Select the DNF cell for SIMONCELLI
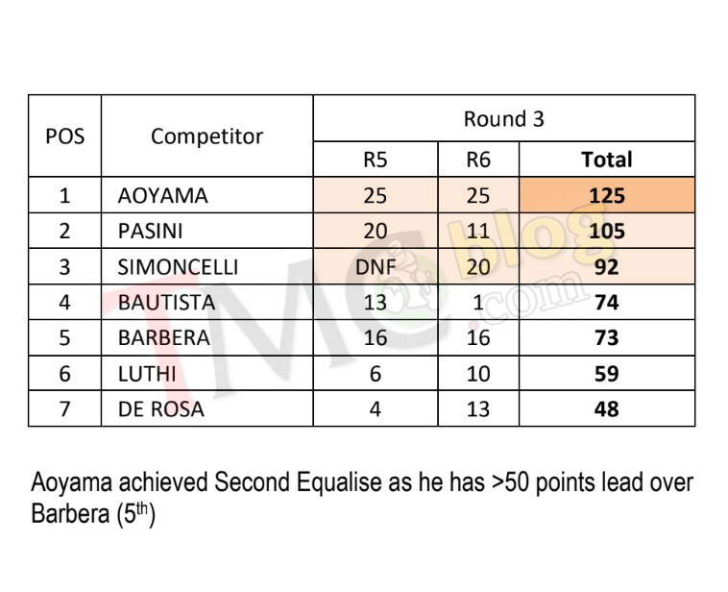Image resolution: width=728 pixels, height=592 pixels. (x=376, y=267)
